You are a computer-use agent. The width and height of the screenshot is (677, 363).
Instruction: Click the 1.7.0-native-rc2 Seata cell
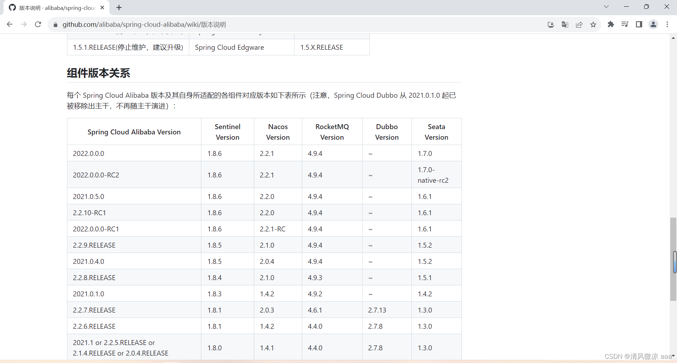[x=437, y=175]
